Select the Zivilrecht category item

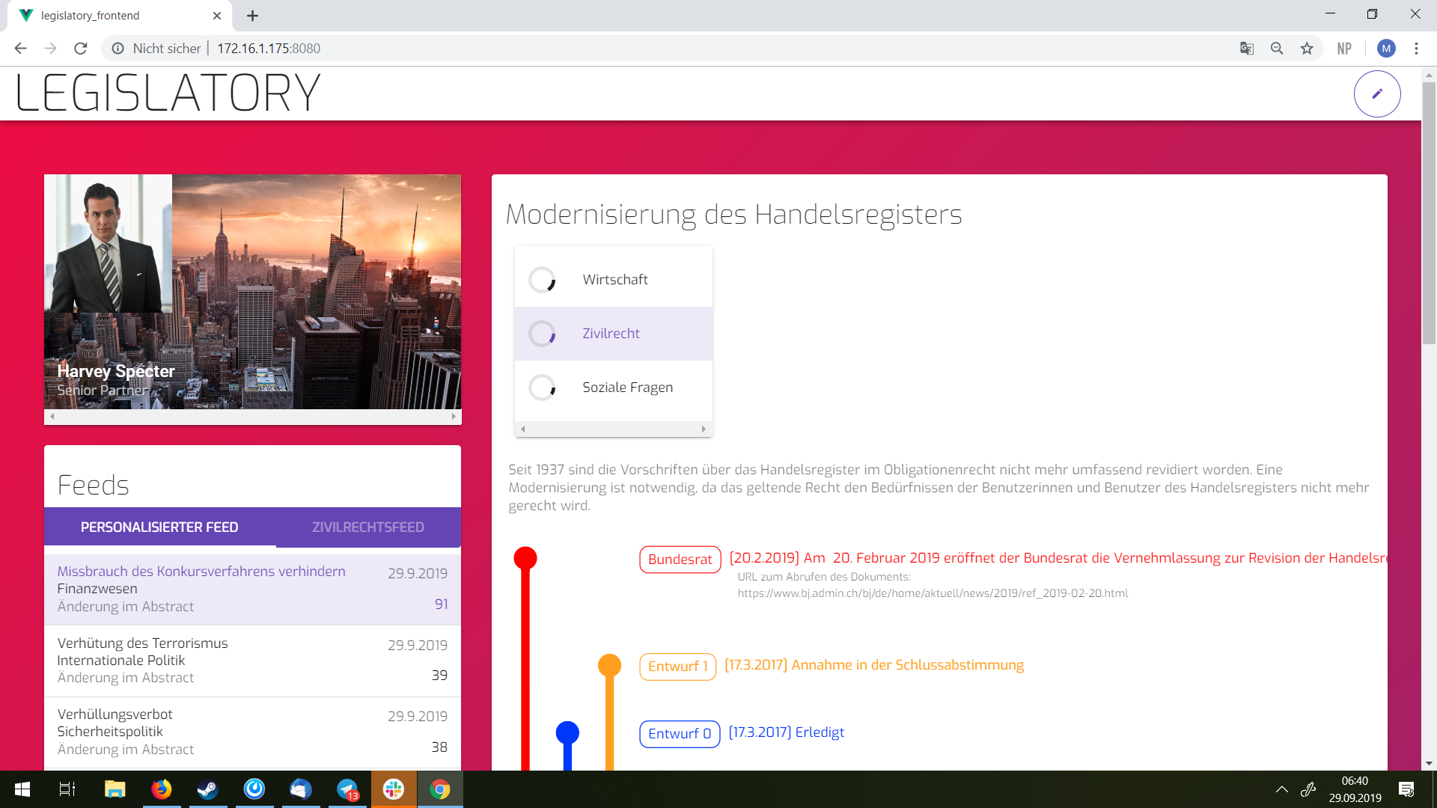tap(611, 334)
